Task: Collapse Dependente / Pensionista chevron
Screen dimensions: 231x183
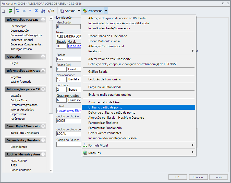Action: [x=43, y=140]
